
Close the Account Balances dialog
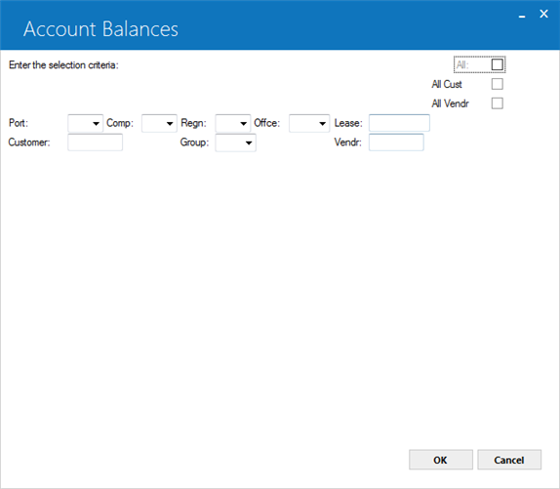pos(543,14)
